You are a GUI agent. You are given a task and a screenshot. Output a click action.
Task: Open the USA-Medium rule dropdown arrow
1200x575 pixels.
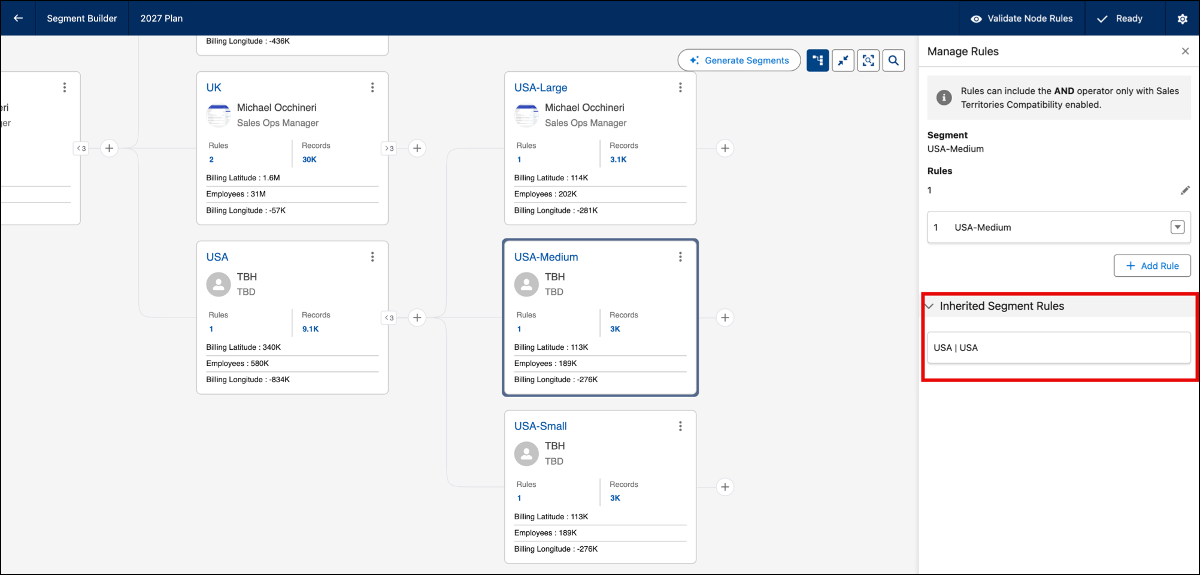coord(1177,227)
